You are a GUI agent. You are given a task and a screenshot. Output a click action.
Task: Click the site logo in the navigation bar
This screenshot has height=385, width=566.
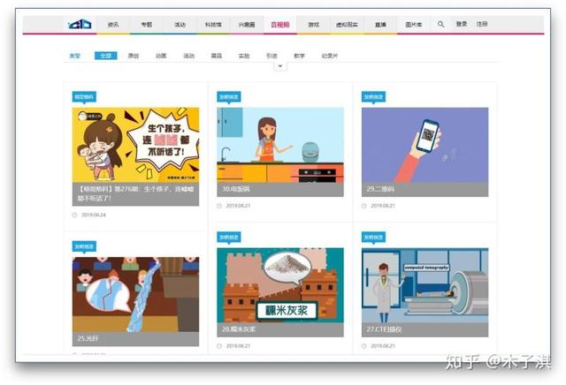pyautogui.click(x=80, y=24)
